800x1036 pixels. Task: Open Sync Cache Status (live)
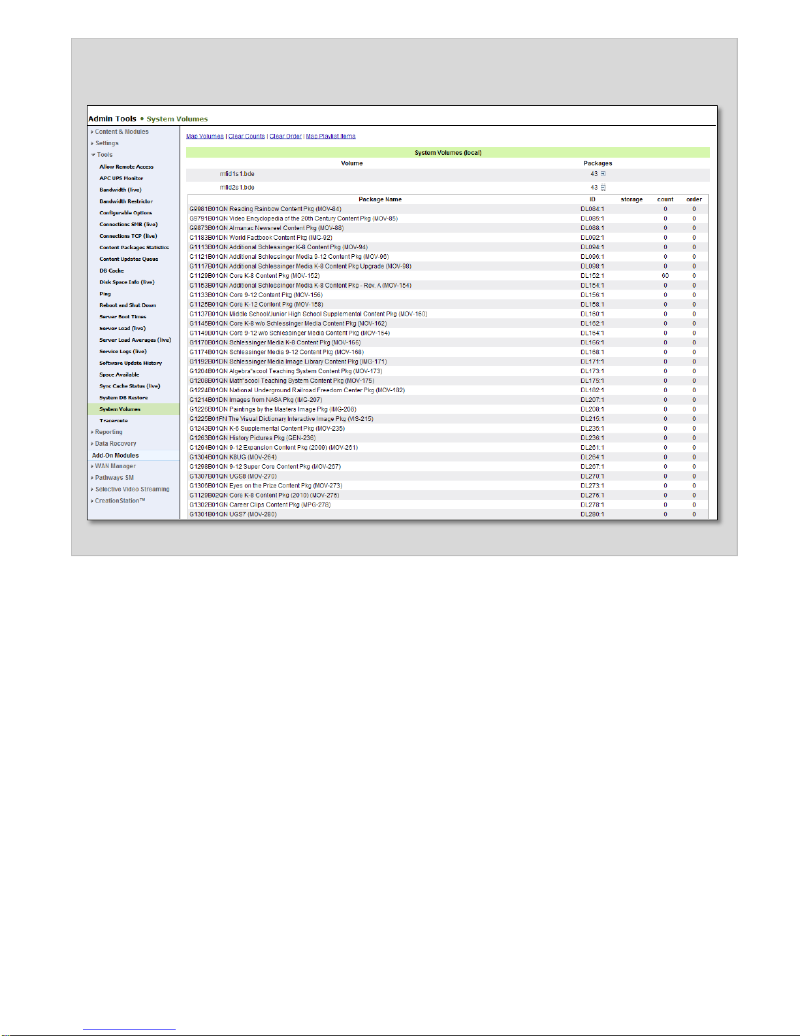pos(130,386)
